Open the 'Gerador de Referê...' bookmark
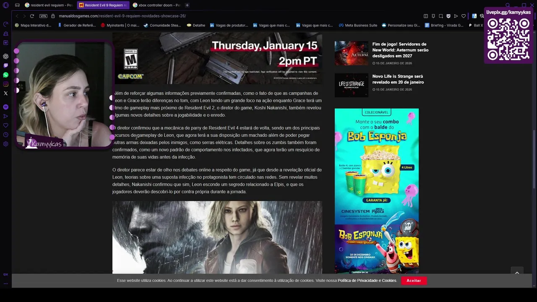This screenshot has width=537, height=302. 77,25
